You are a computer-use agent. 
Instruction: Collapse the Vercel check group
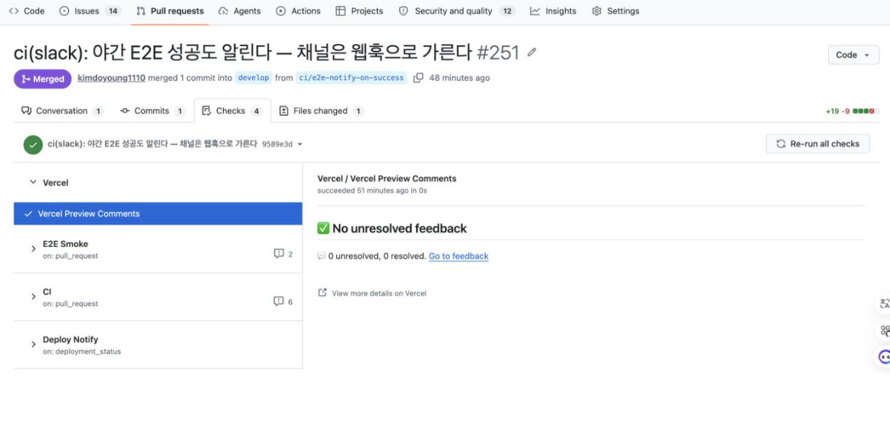pyautogui.click(x=33, y=183)
